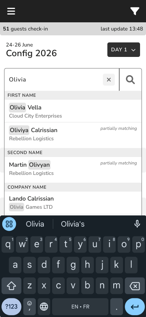
Task: Tap the magnifying glass search icon
Action: [x=130, y=80]
